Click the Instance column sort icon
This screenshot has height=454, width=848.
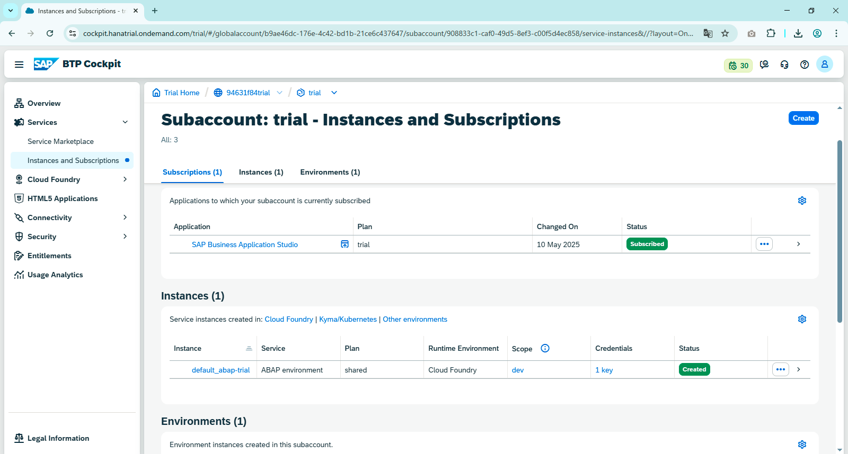pos(249,348)
